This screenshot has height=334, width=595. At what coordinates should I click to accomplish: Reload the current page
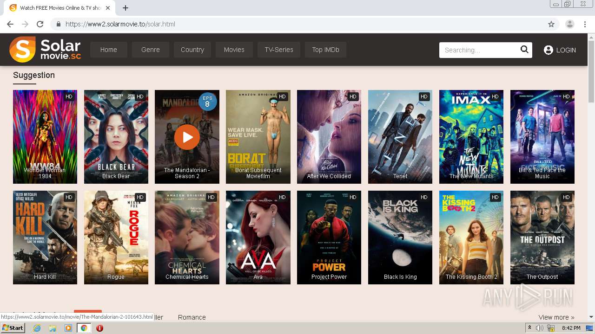[40, 24]
